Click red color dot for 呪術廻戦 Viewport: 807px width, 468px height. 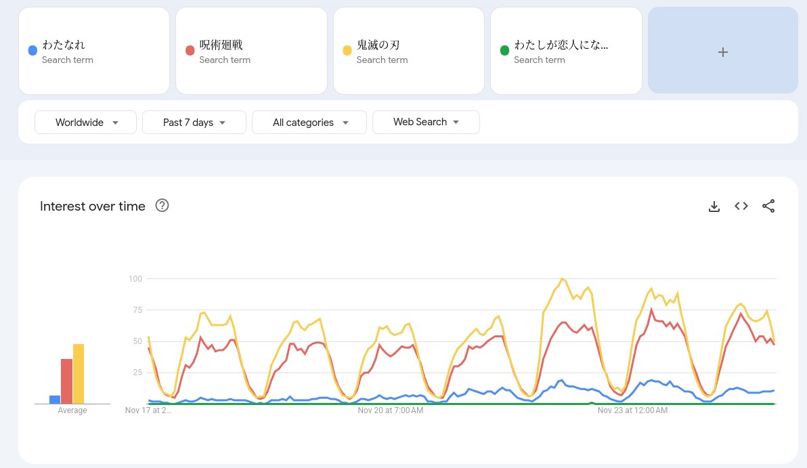190,50
